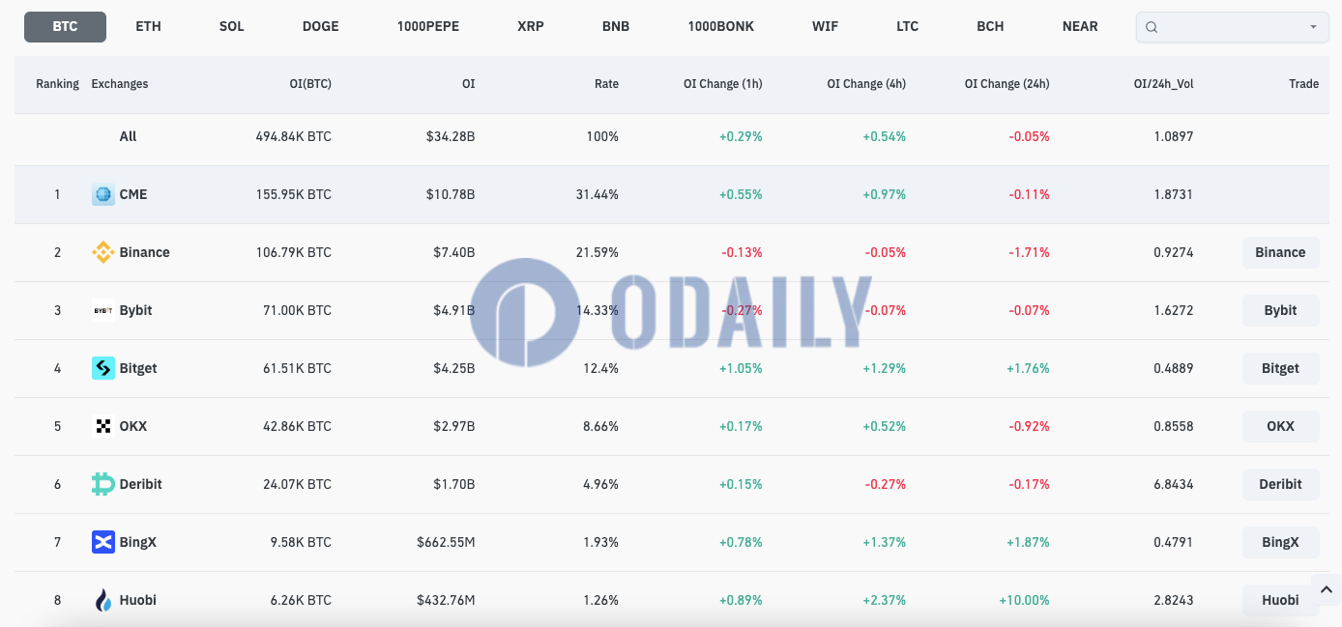Screen dimensions: 1342x627
Task: Select the BTC tab
Action: [x=65, y=27]
